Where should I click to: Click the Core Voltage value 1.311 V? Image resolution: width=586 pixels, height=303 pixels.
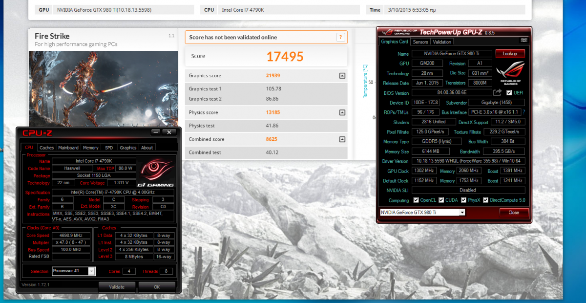point(121,183)
